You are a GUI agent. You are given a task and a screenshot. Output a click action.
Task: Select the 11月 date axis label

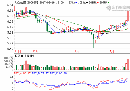(18, 51)
